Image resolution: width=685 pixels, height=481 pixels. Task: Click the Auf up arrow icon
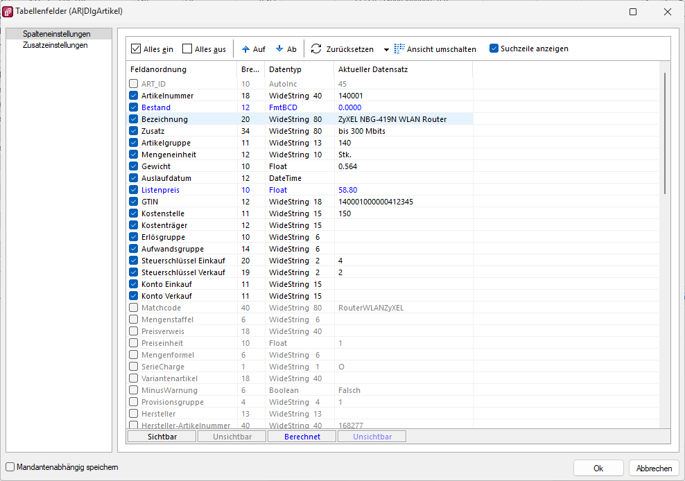click(245, 49)
